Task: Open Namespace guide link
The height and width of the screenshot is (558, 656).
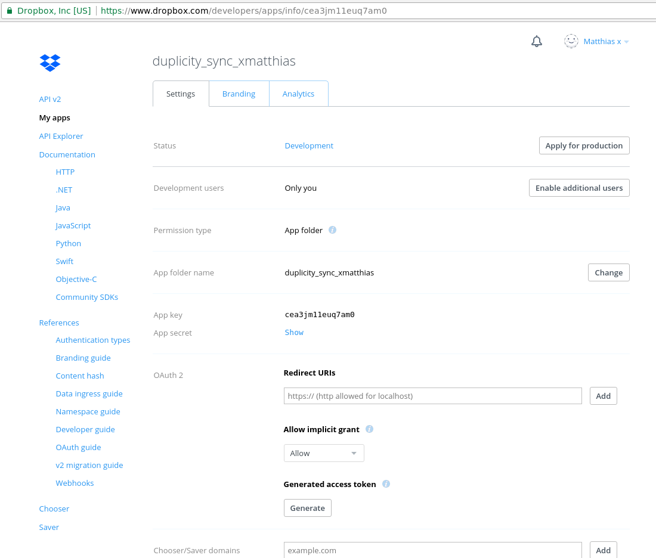Action: pyautogui.click(x=88, y=411)
